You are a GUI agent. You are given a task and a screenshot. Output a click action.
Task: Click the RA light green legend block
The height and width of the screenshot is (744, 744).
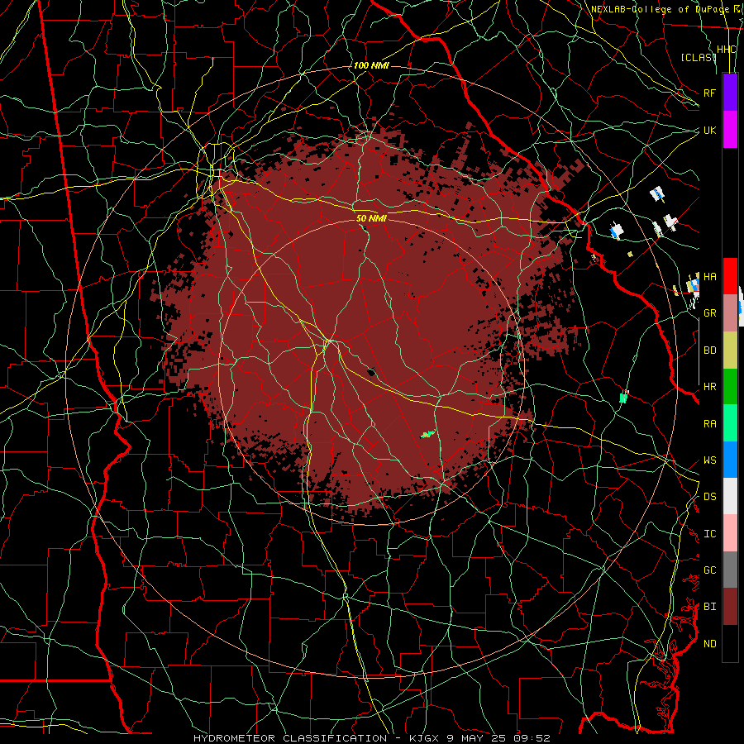point(730,423)
